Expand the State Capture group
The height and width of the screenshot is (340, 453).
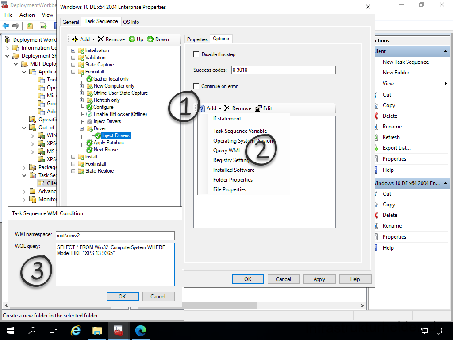[73, 65]
